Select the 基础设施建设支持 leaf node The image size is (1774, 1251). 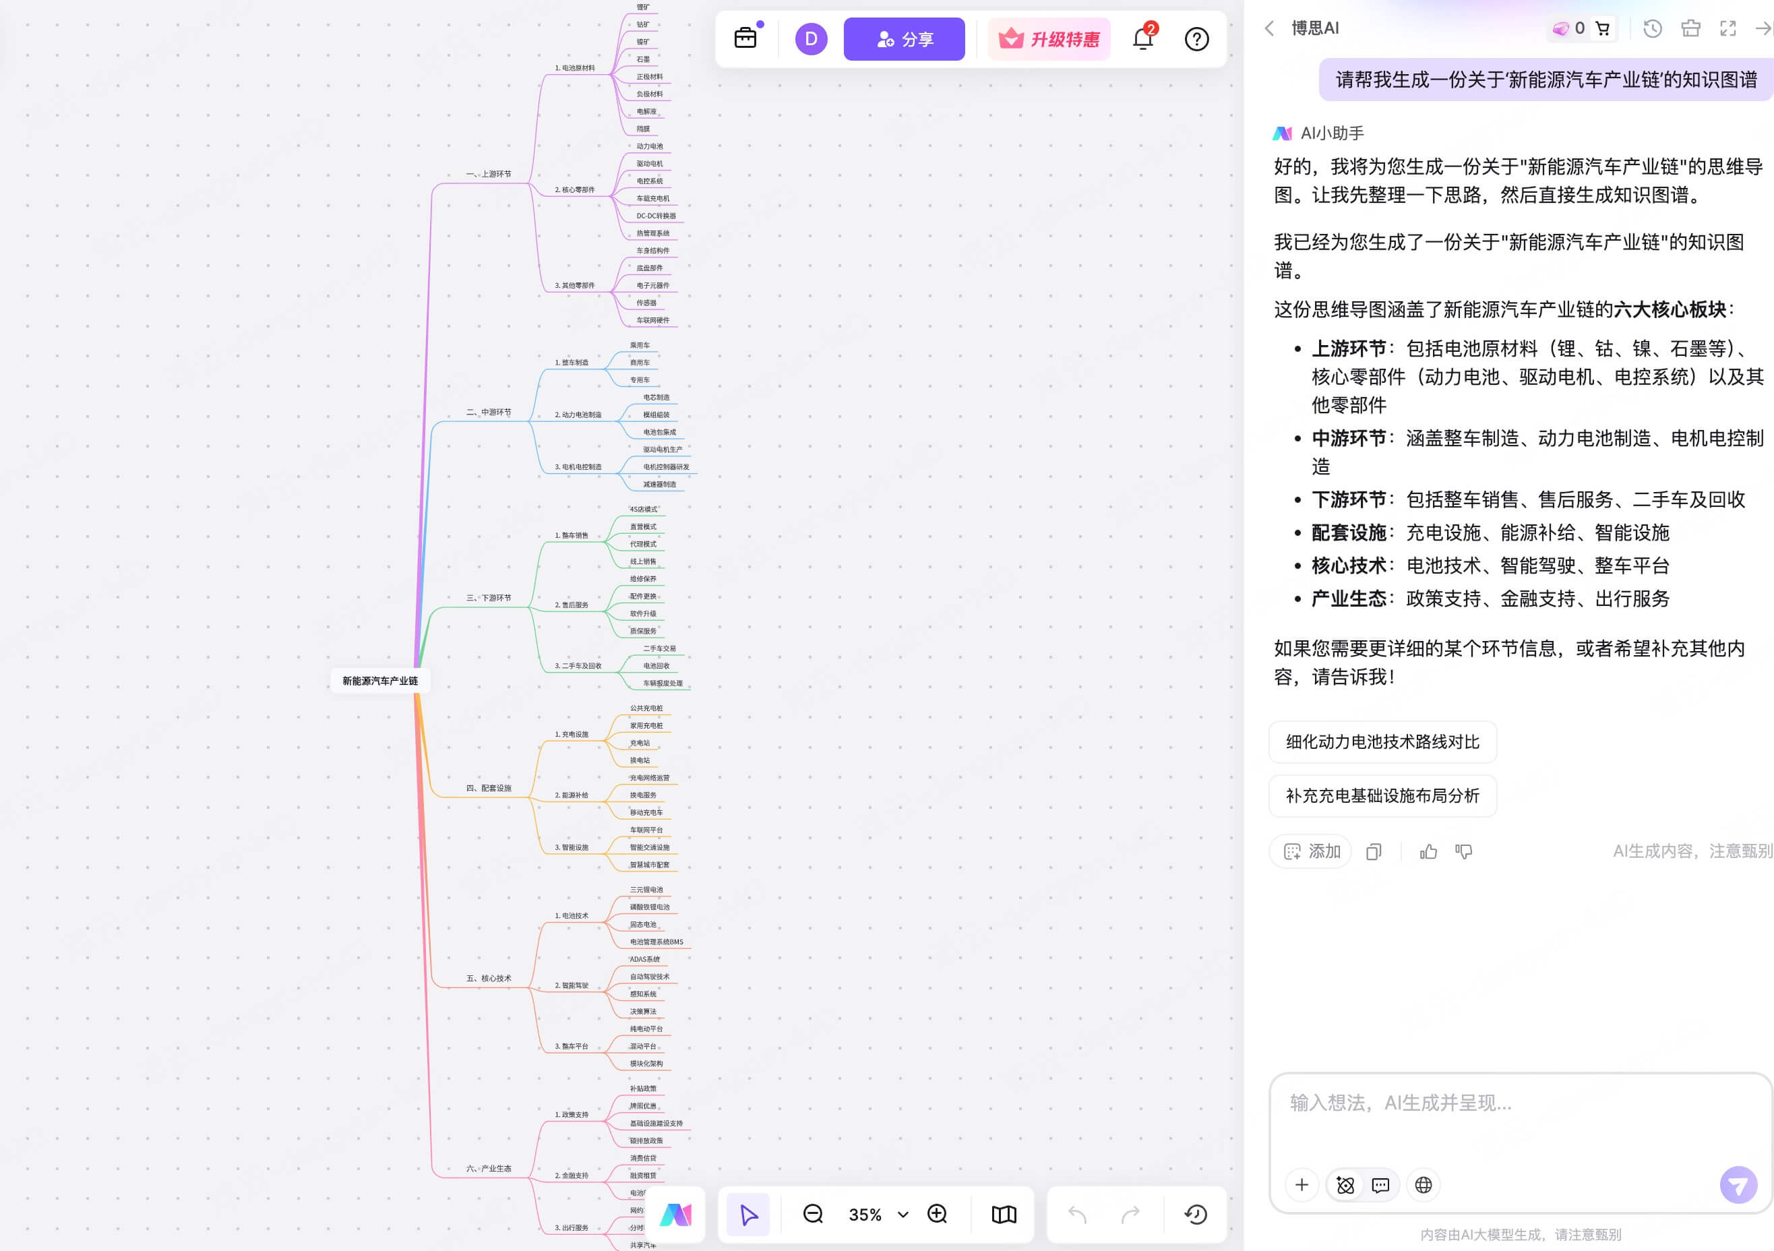(656, 1124)
